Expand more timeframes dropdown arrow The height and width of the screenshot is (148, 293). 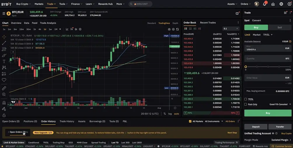click(x=60, y=29)
